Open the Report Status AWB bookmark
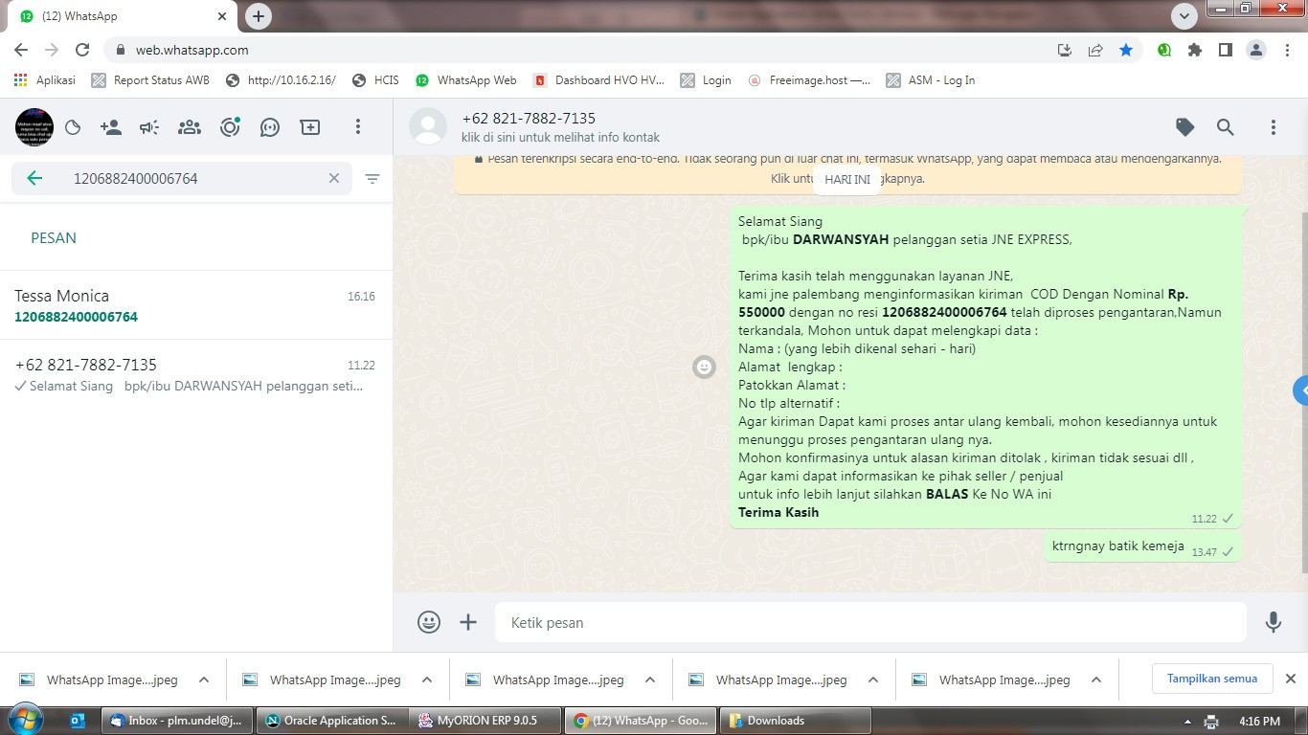The image size is (1308, 735). (150, 80)
